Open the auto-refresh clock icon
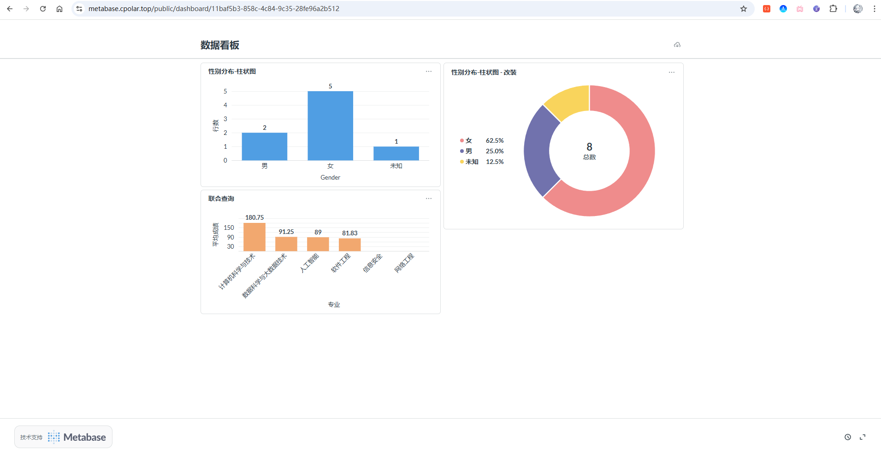Screen dimensions: 881x455 (x=847, y=437)
